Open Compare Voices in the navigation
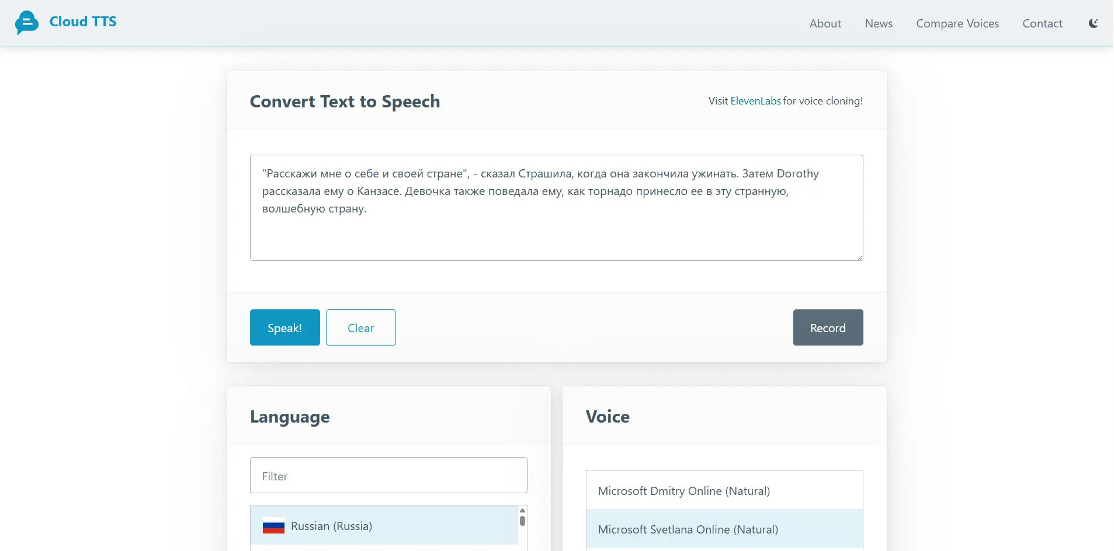 (x=957, y=23)
